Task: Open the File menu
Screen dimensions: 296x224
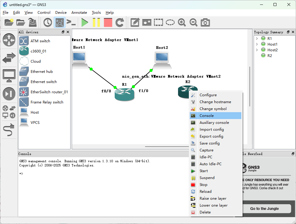Action: (5, 13)
